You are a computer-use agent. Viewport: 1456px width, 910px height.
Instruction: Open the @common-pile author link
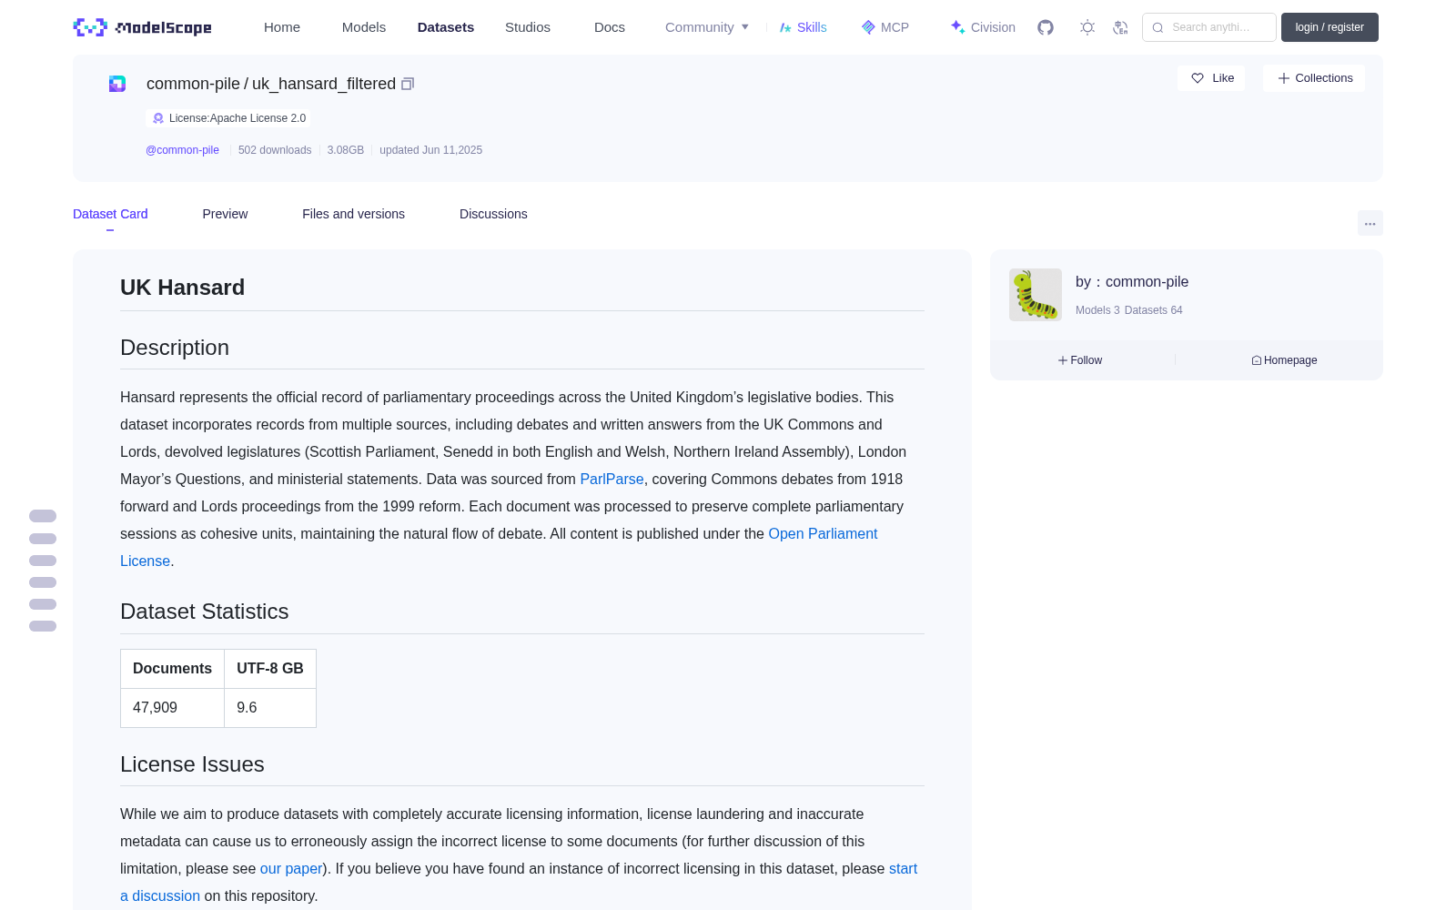click(182, 150)
